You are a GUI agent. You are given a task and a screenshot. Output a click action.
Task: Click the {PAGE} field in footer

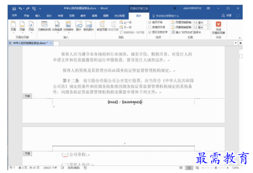point(112,102)
